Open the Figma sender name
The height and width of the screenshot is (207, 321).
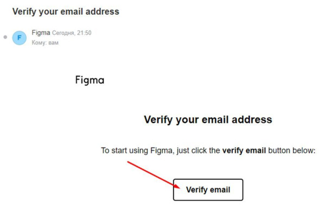click(41, 33)
